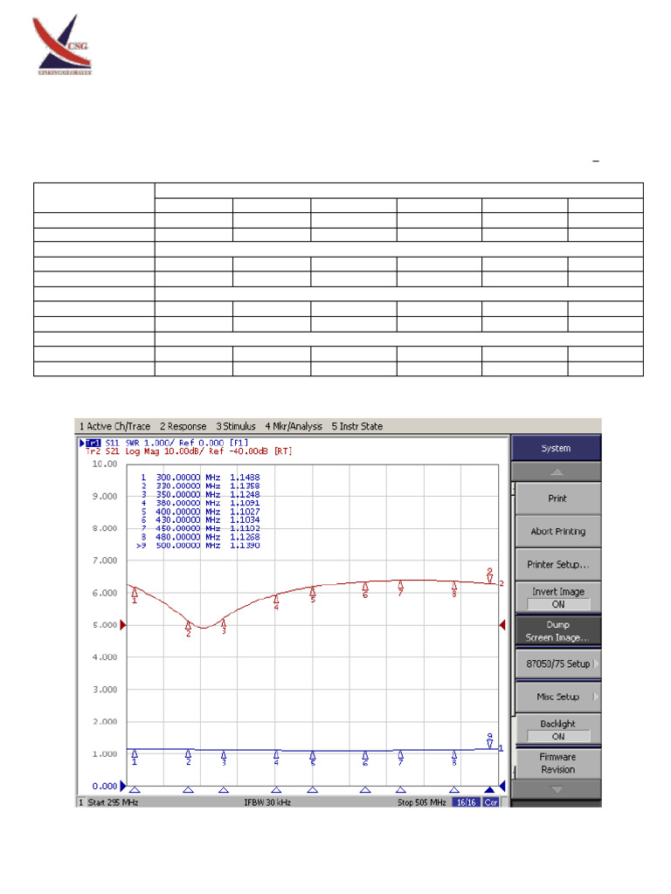
Task: Click Dump Screen Image... softkey
Action: (557, 630)
